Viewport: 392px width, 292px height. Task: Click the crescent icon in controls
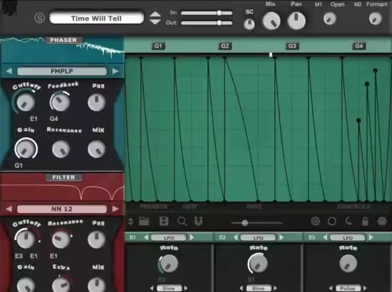(349, 221)
